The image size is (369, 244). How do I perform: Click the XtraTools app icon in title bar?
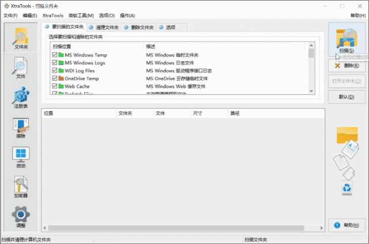tap(6, 6)
